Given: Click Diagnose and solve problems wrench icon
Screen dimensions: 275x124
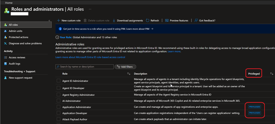Looking at the screenshot, I should (5, 43).
